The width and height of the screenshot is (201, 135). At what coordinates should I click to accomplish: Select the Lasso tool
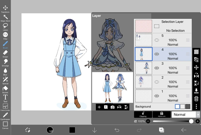[x=5, y=27]
